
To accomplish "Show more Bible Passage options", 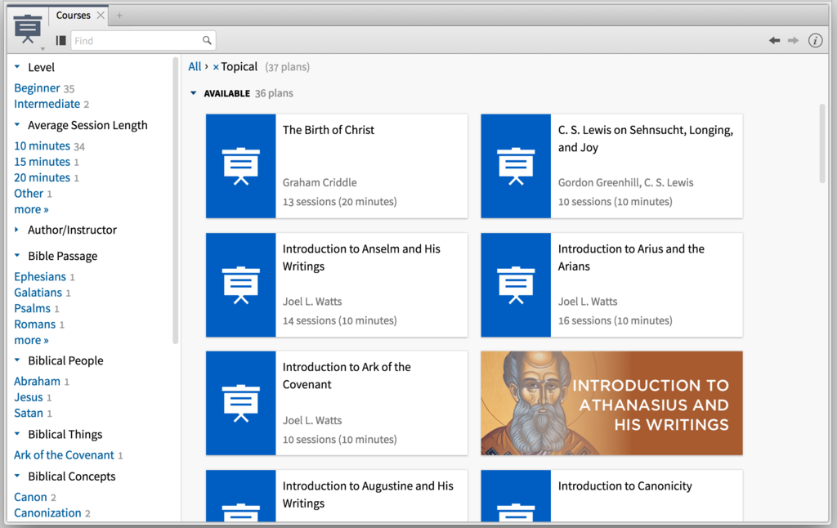I will pos(31,340).
